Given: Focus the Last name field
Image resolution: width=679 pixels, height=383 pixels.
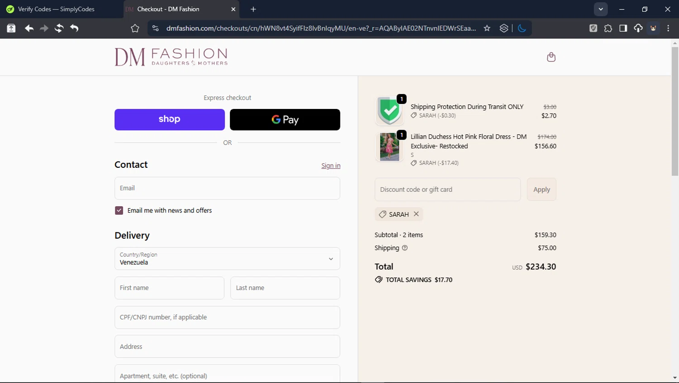Looking at the screenshot, I should pos(285,288).
